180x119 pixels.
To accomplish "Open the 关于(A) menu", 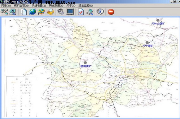I will (71, 5).
